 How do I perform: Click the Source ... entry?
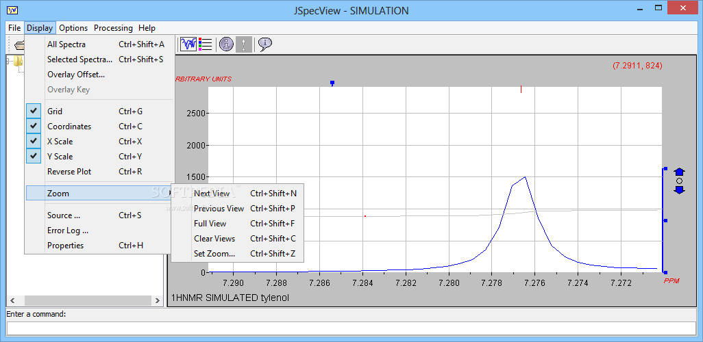pyautogui.click(x=99, y=215)
